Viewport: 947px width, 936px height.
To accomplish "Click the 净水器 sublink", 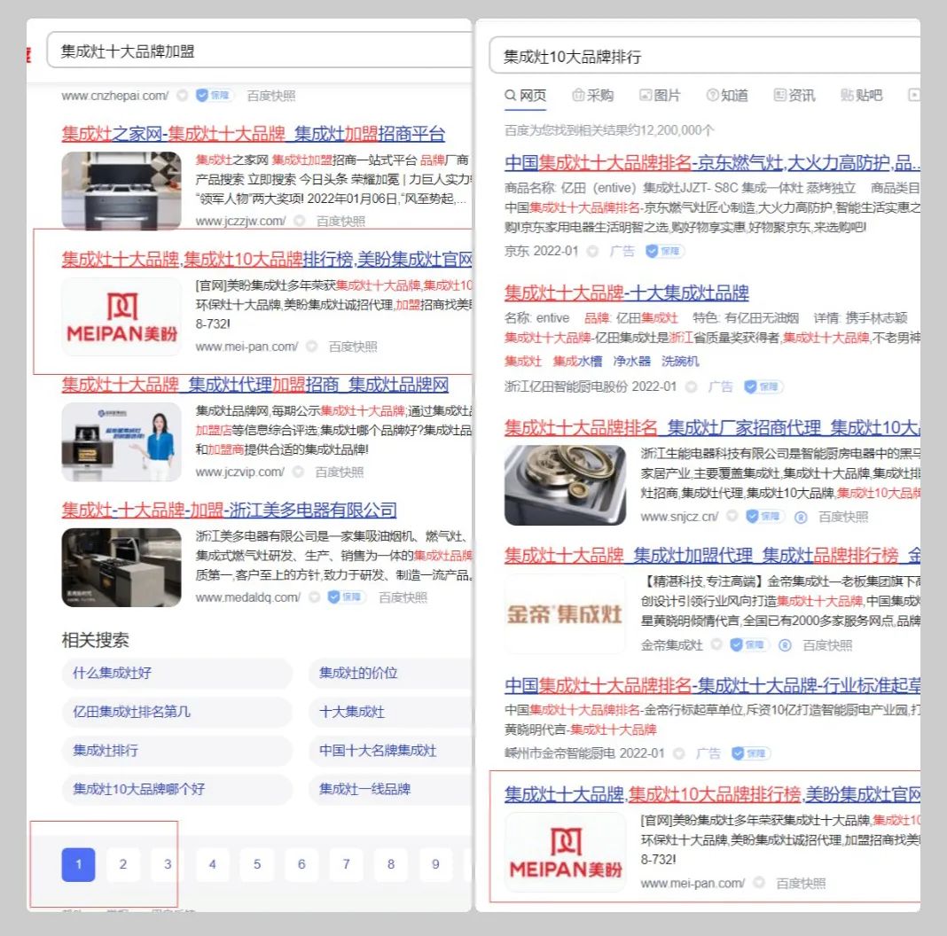I will pyautogui.click(x=631, y=361).
